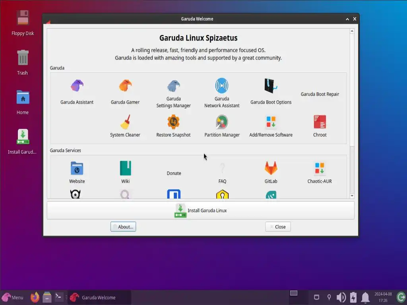407x305 pixels.
Task: Click Install Garuda Linux button
Action: pos(200,210)
